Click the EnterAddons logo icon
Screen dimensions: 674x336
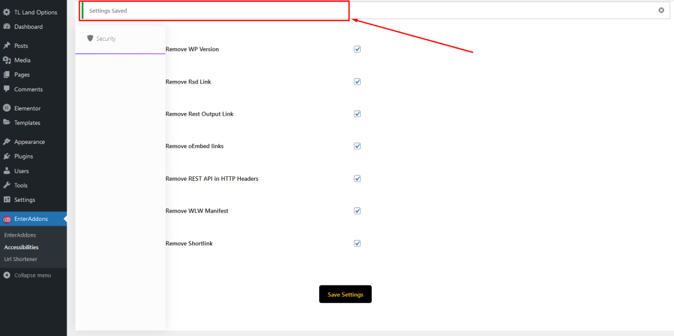coord(7,219)
